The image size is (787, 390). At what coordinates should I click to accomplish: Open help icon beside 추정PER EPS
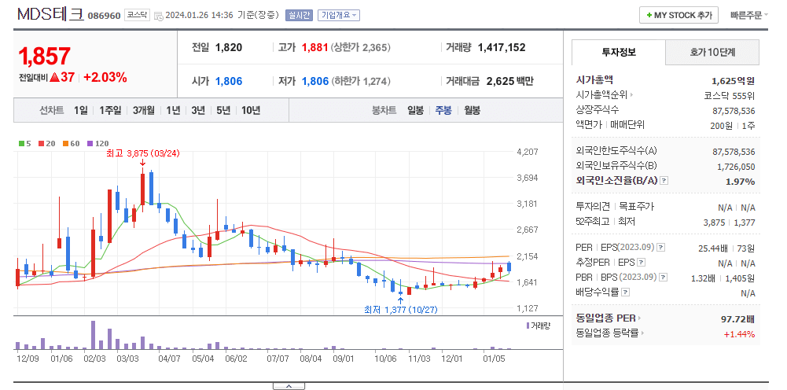click(x=641, y=262)
